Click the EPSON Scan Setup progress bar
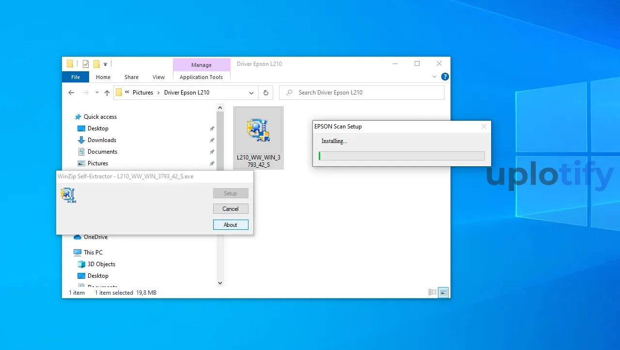The height and width of the screenshot is (350, 620). [402, 156]
